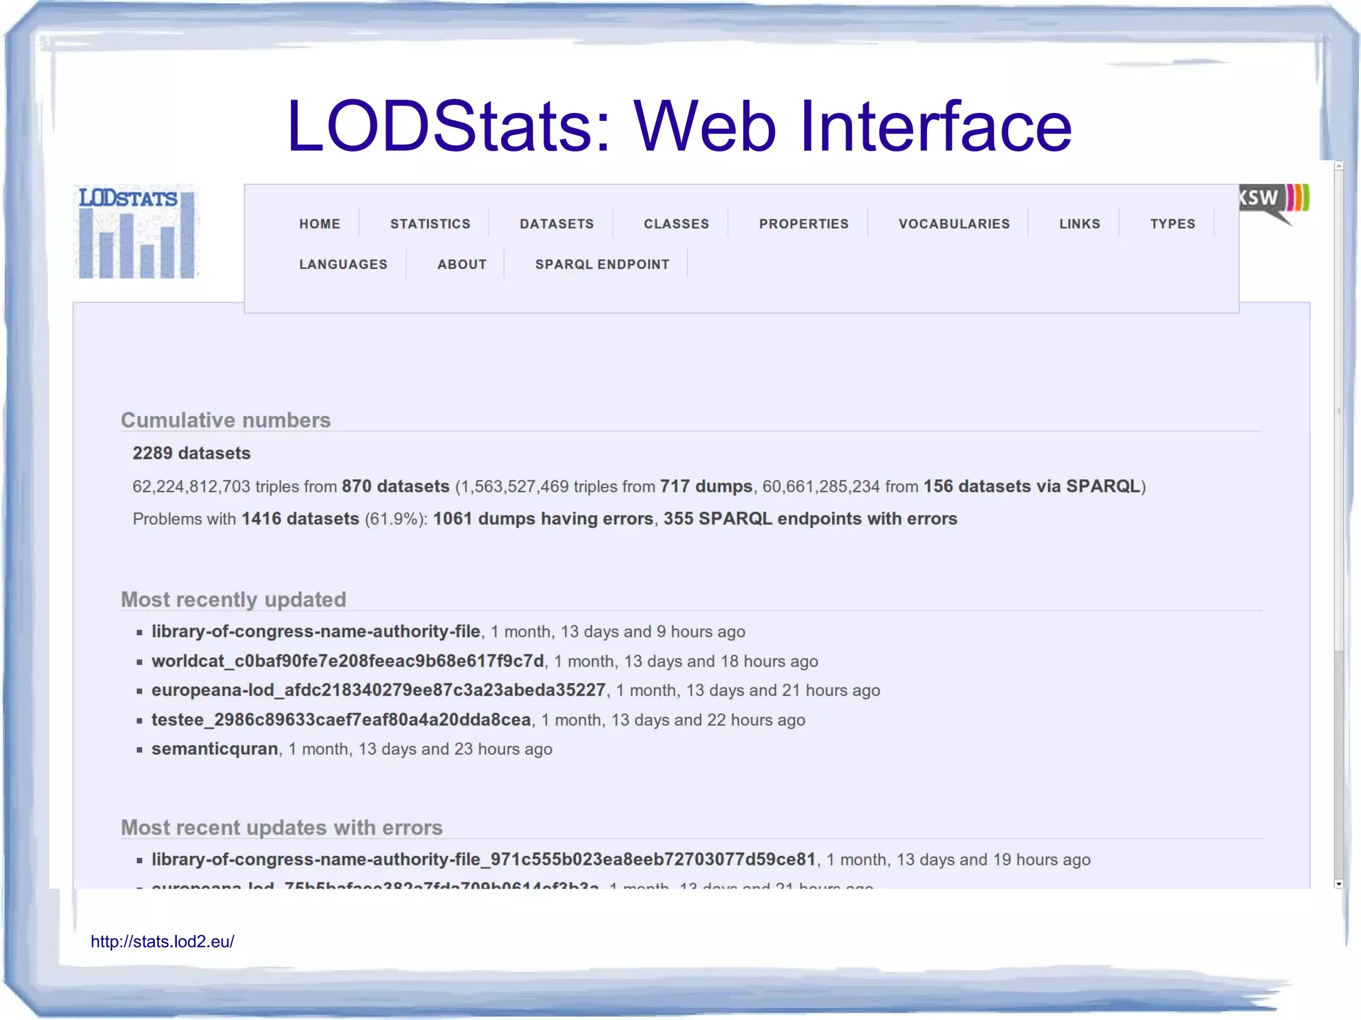Open the 717 dumps link

706,486
